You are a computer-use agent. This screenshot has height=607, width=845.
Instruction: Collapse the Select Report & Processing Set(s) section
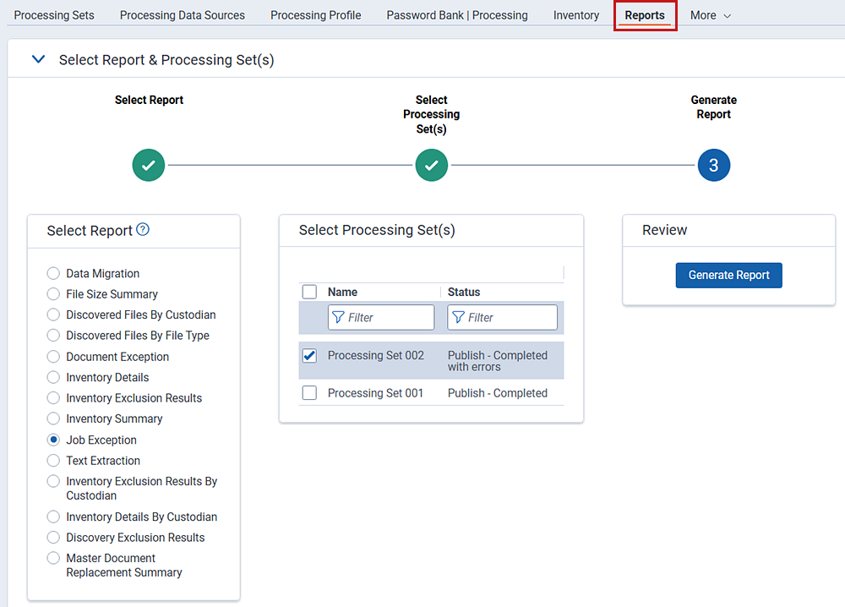click(x=38, y=60)
